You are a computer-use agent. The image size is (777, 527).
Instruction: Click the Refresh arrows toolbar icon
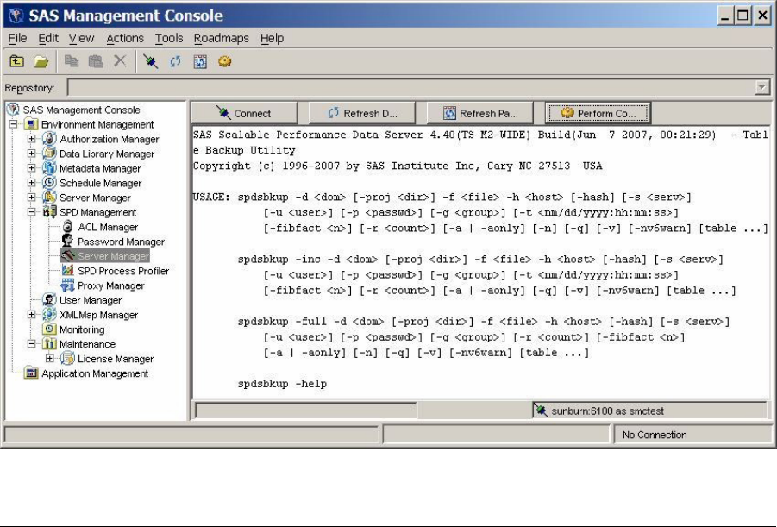click(x=175, y=61)
